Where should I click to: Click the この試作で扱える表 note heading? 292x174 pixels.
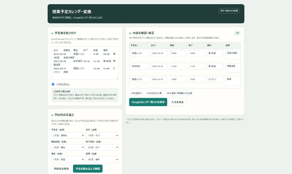pyautogui.click(x=62, y=92)
